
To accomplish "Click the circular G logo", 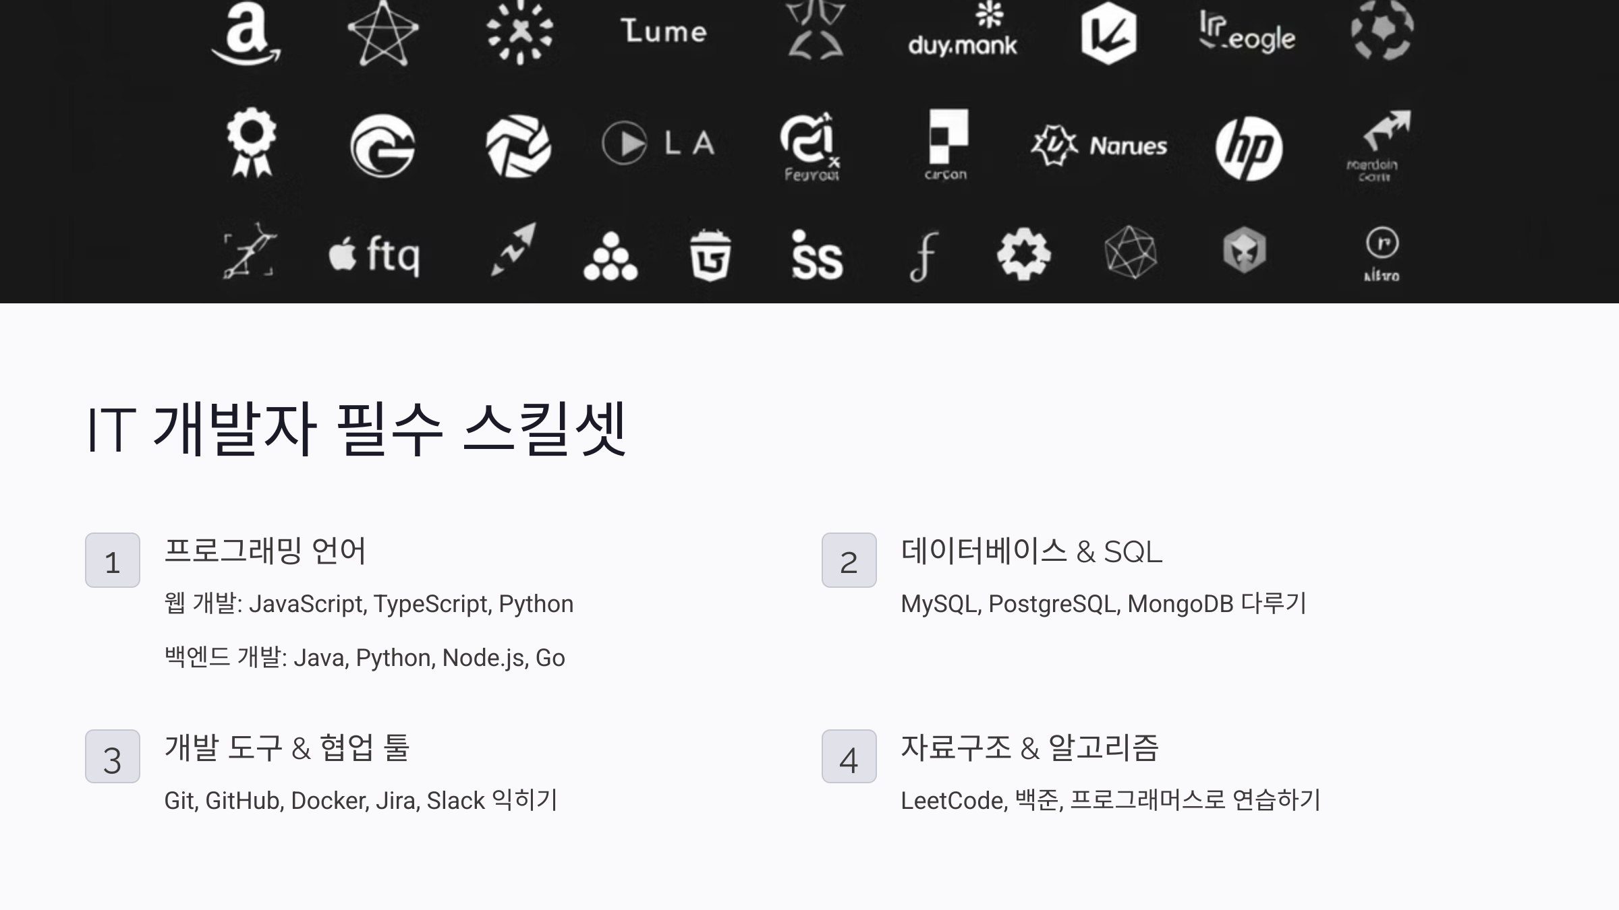I will coord(382,146).
